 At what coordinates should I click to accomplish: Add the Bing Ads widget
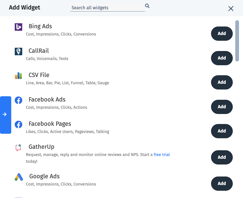click(222, 33)
